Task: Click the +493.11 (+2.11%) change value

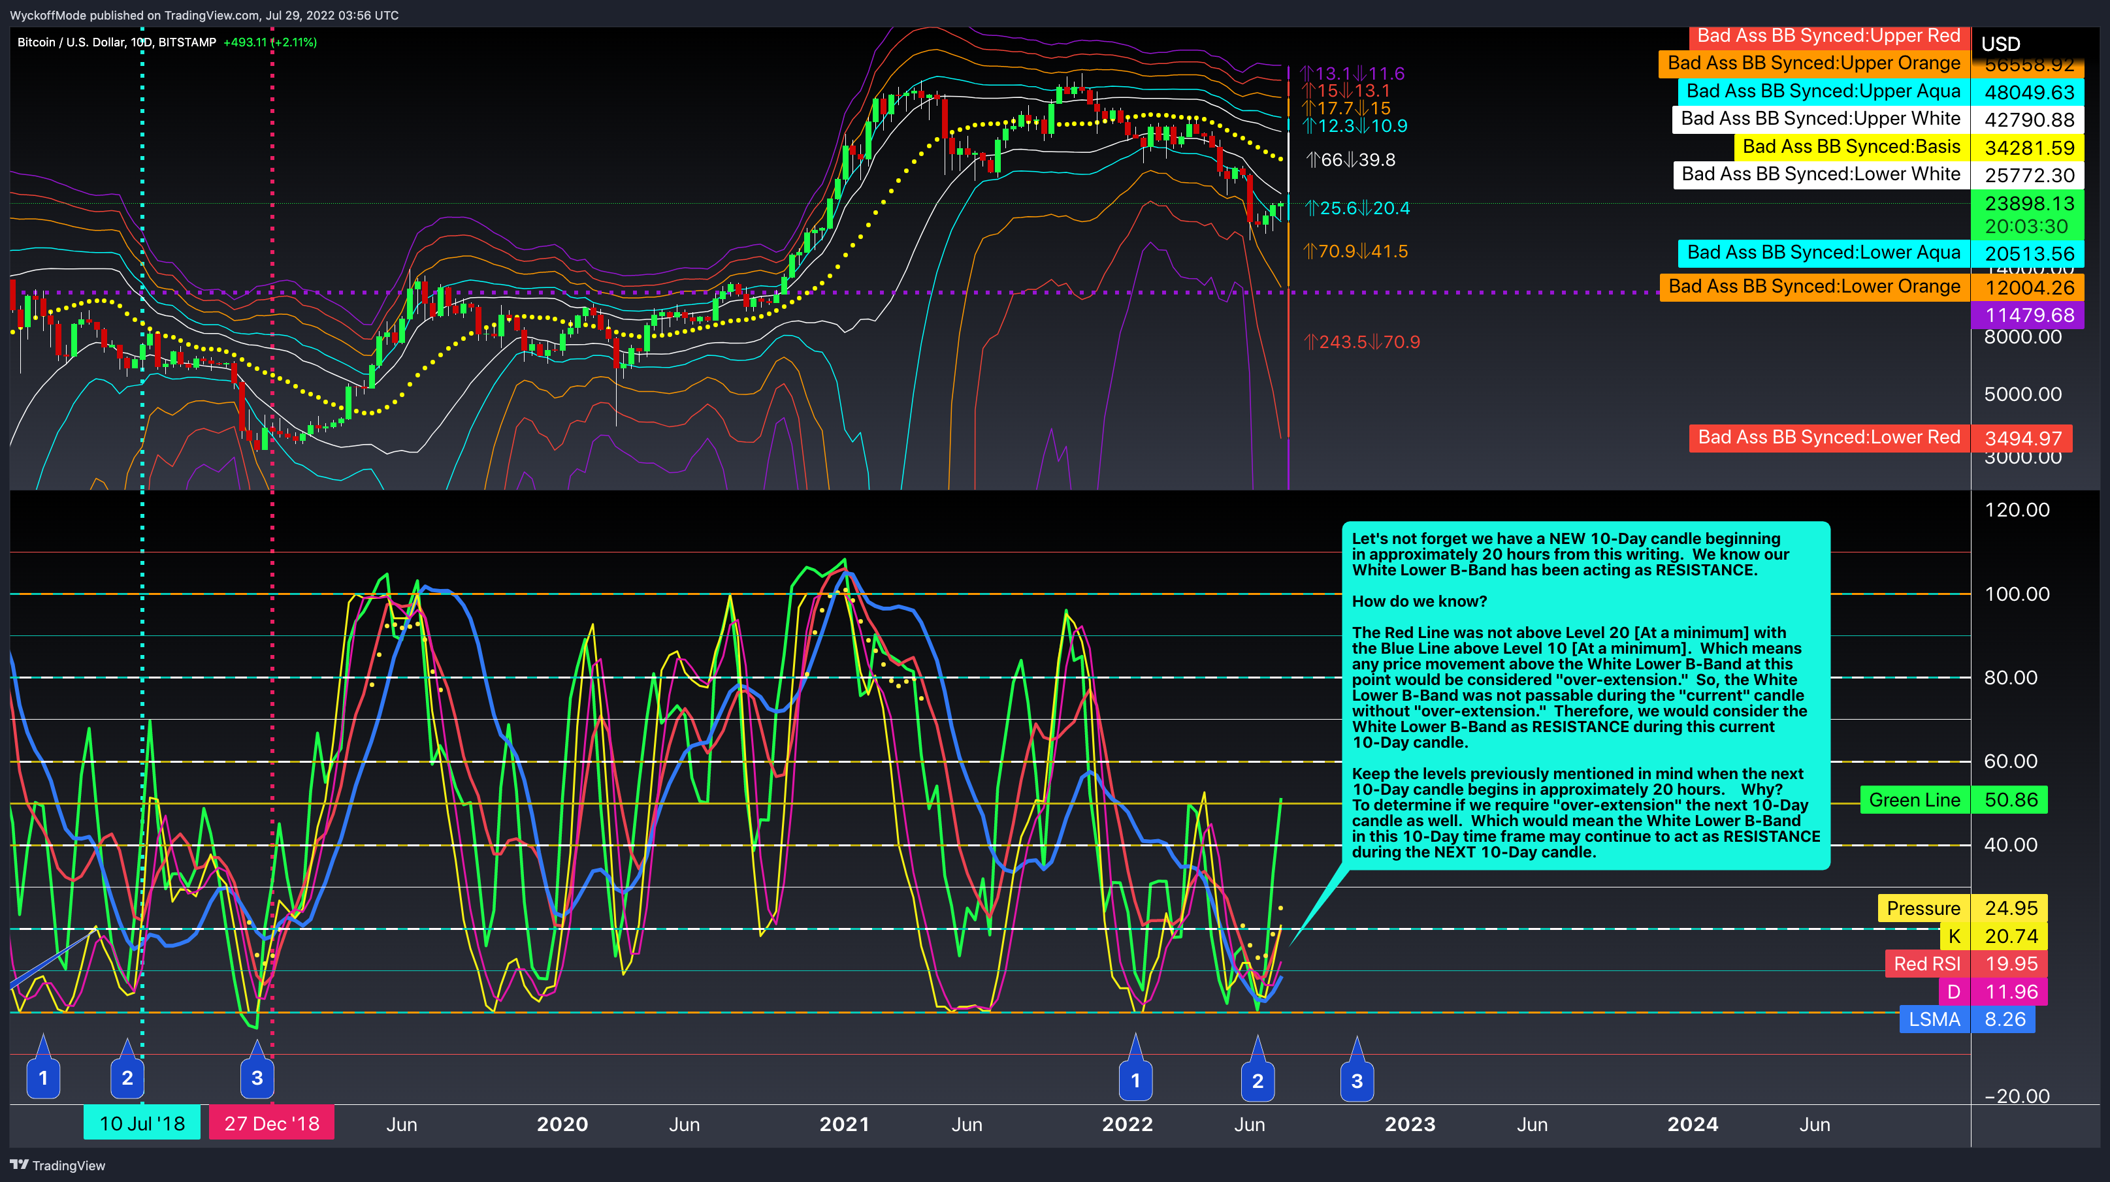Action: [270, 42]
